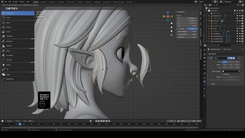Select the Measure tool
The image size is (245, 138).
pyautogui.click(x=18, y=46)
